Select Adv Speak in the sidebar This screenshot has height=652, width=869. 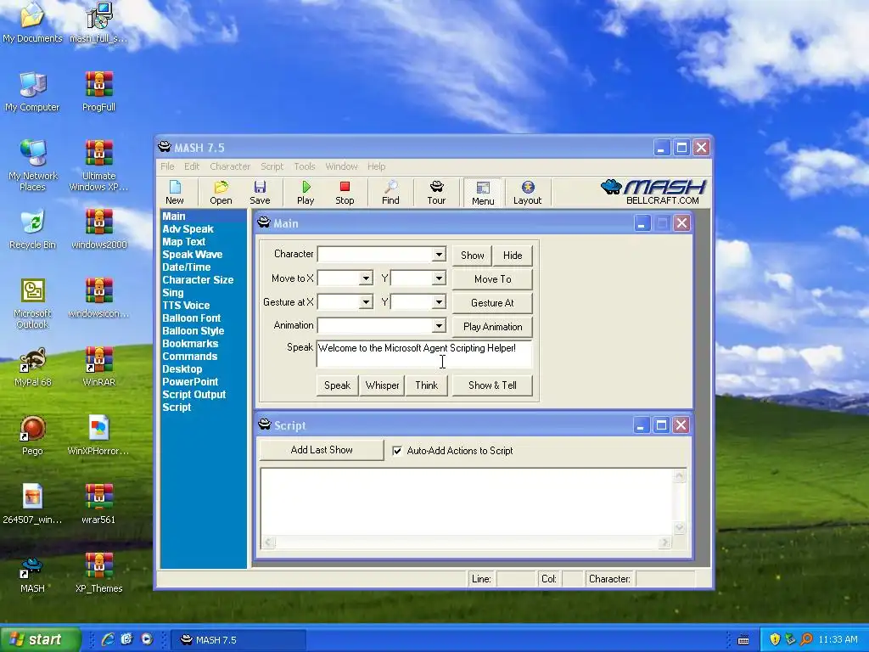pos(188,229)
